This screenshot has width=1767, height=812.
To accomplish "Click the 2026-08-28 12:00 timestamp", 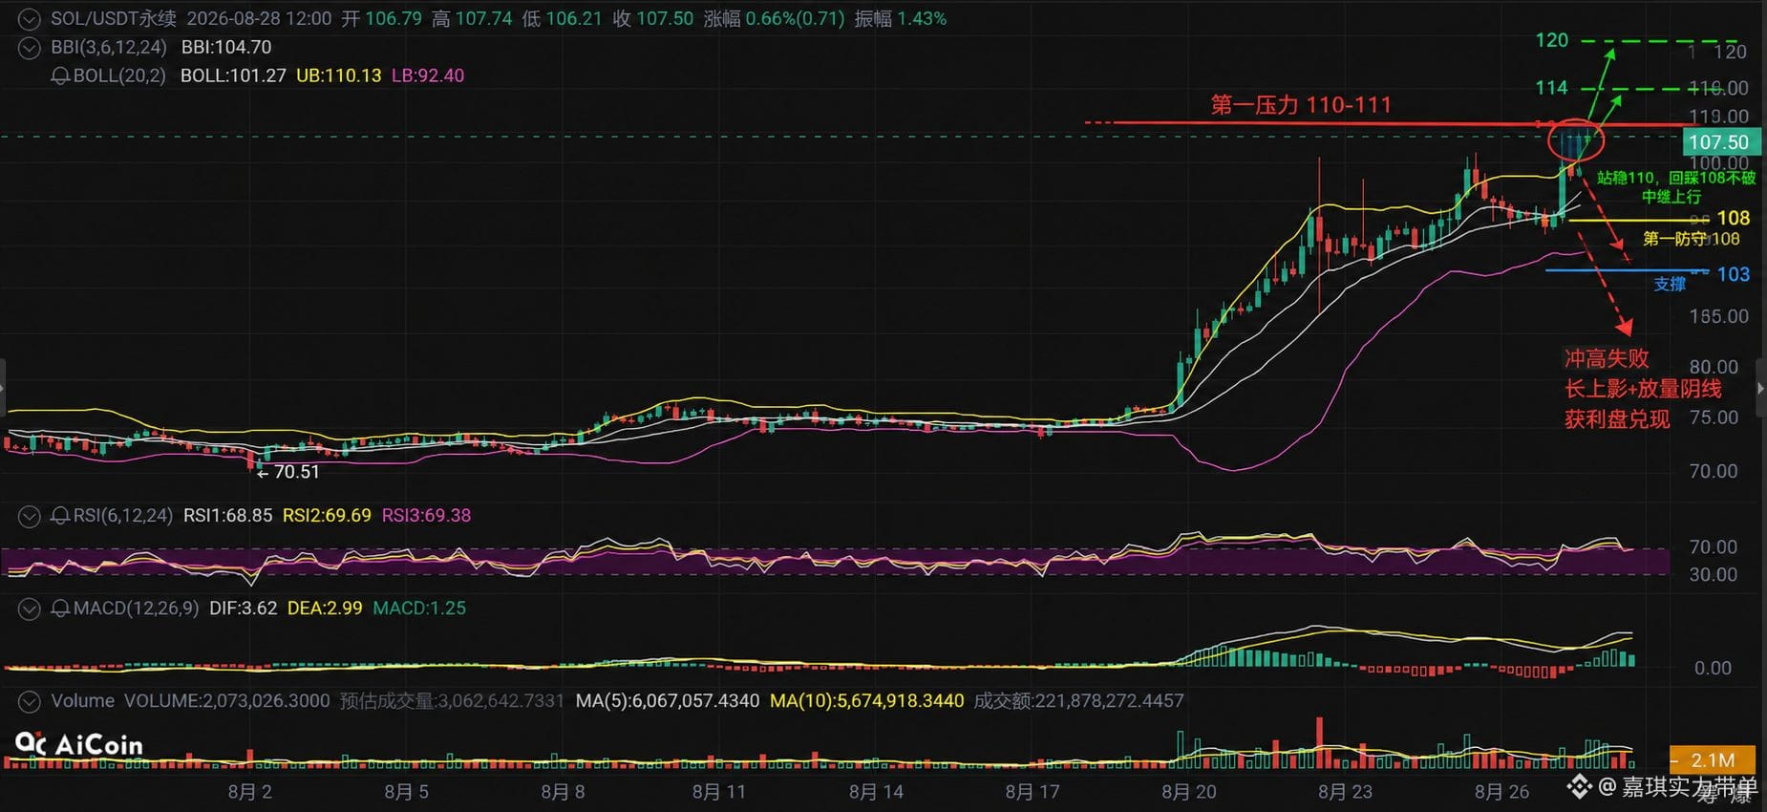I will pos(259,19).
